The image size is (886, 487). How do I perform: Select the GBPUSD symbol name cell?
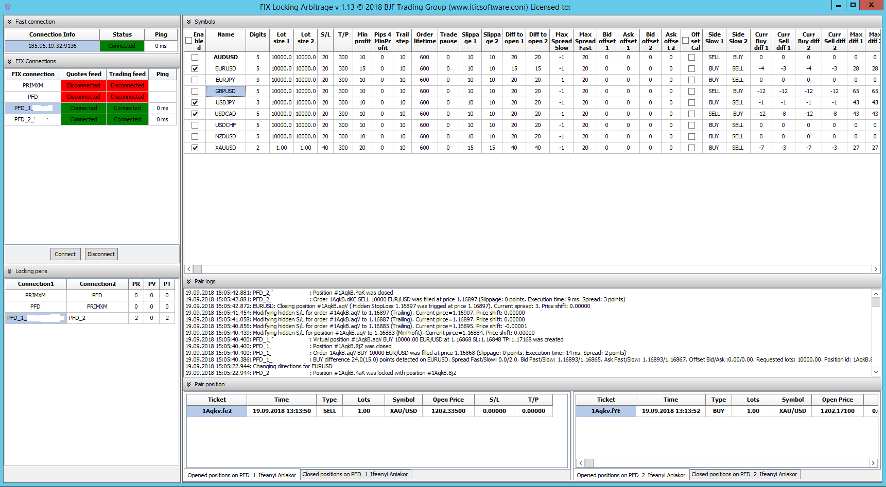225,92
